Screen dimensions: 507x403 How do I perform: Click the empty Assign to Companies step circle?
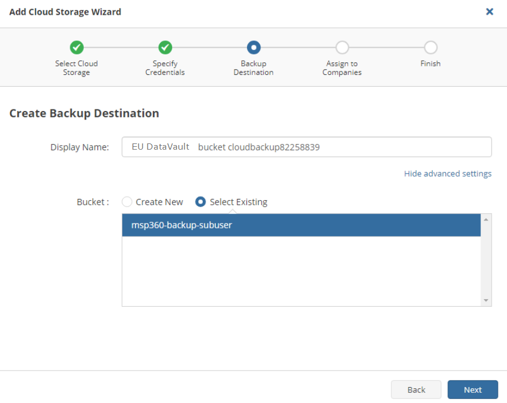tap(342, 48)
